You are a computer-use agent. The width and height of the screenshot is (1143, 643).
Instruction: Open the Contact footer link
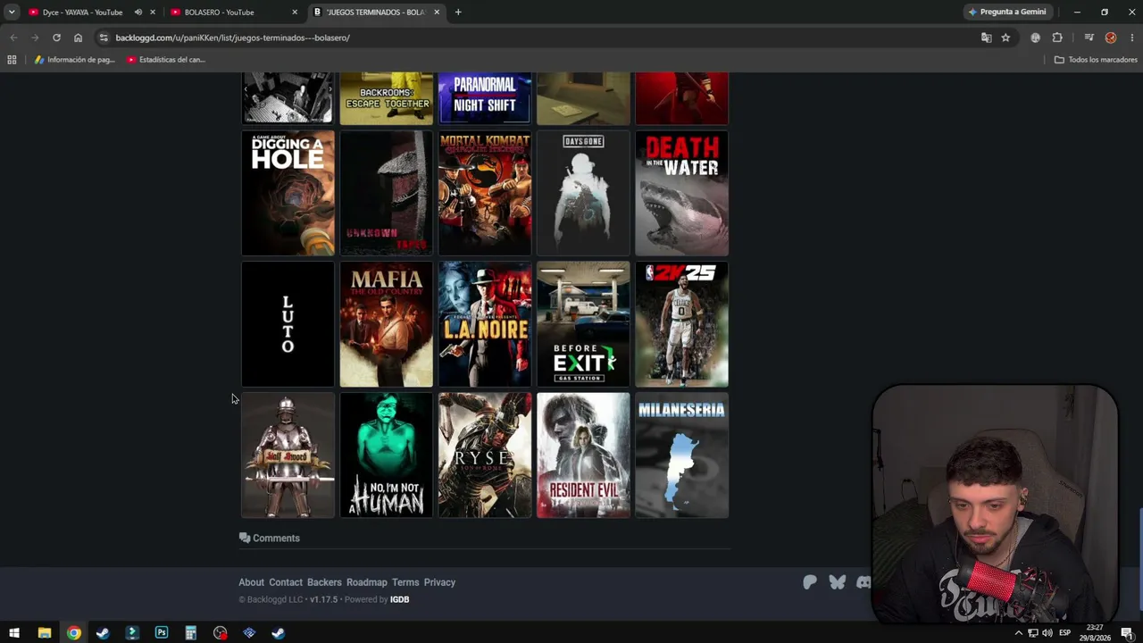coord(286,582)
